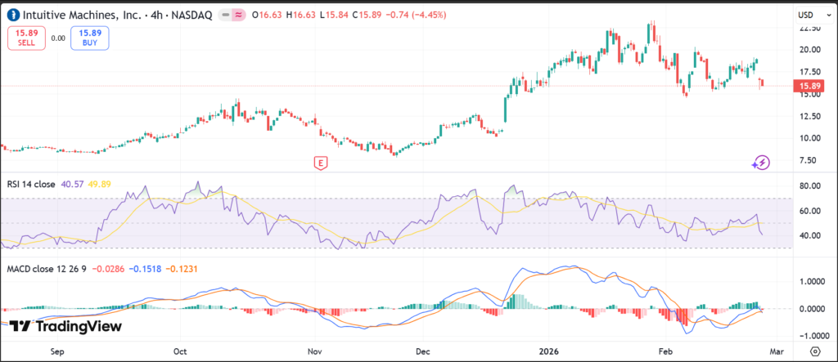Click the TradingView logo
This screenshot has width=838, height=362.
click(x=65, y=326)
